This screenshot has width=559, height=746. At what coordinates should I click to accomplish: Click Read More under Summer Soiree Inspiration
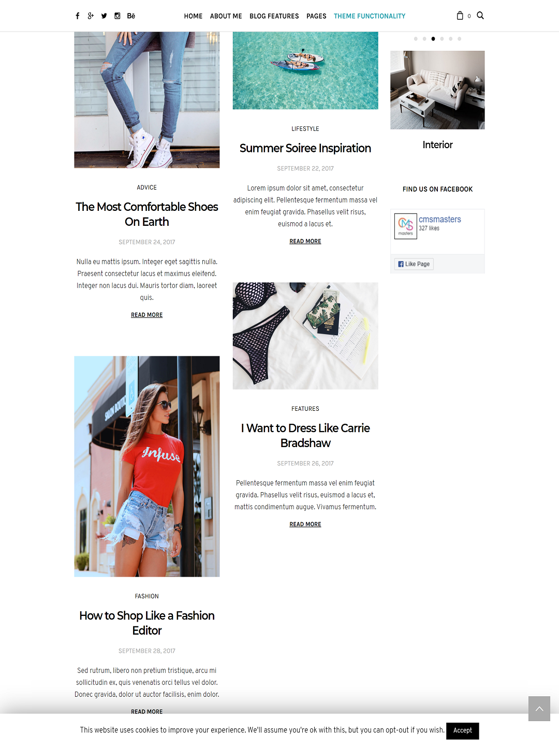pos(305,241)
